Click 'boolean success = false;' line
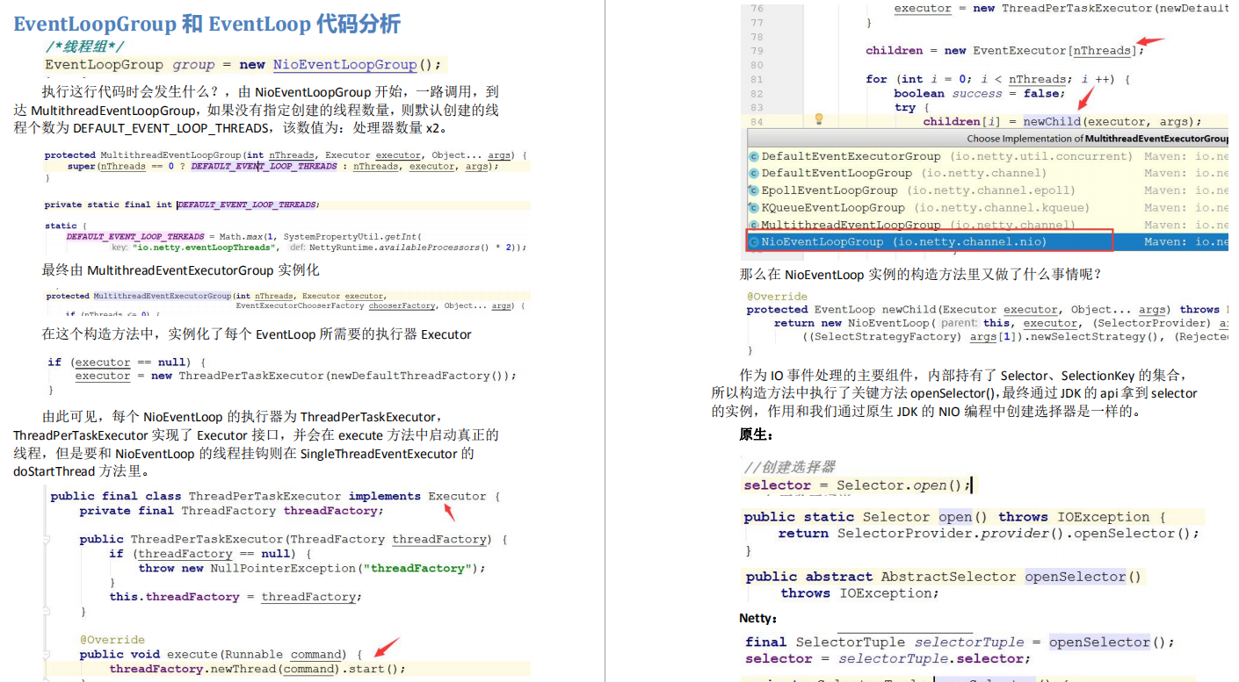 pos(979,93)
